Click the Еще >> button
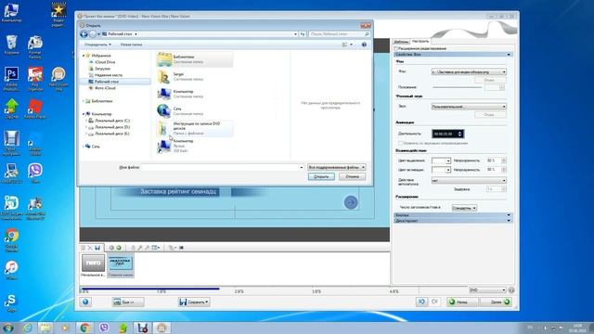The image size is (594, 334). coord(128,302)
